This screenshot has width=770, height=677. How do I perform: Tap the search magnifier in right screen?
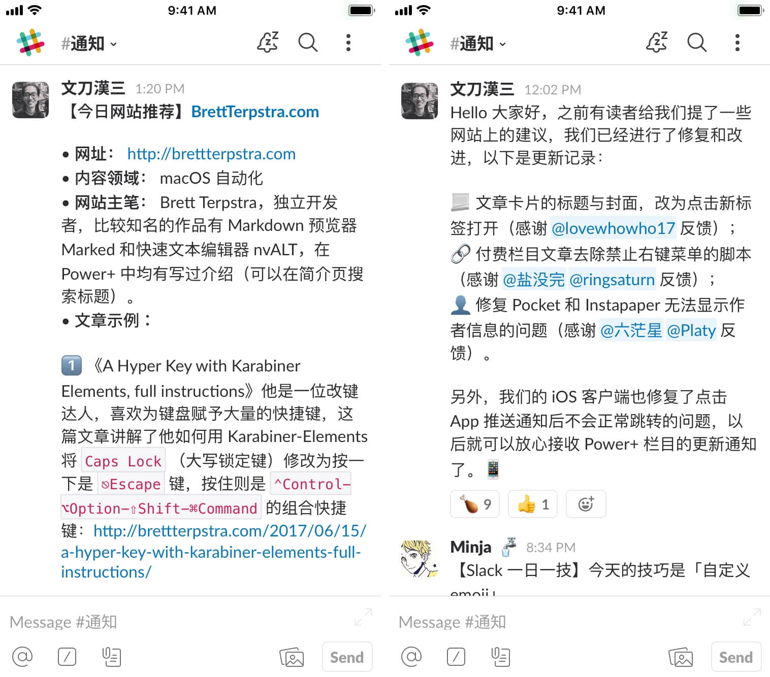point(696,43)
